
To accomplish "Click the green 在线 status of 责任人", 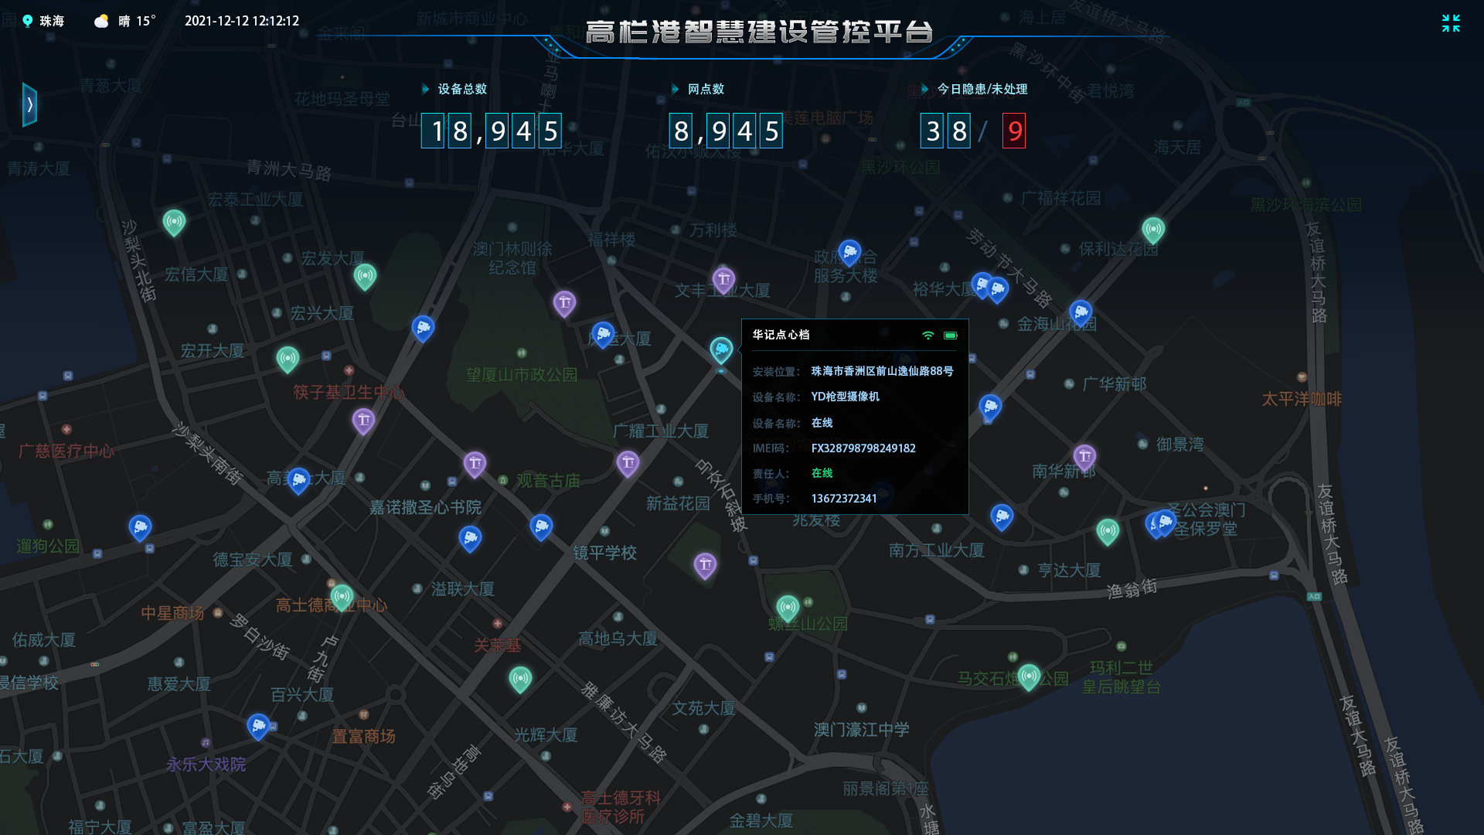I will pos(821,473).
